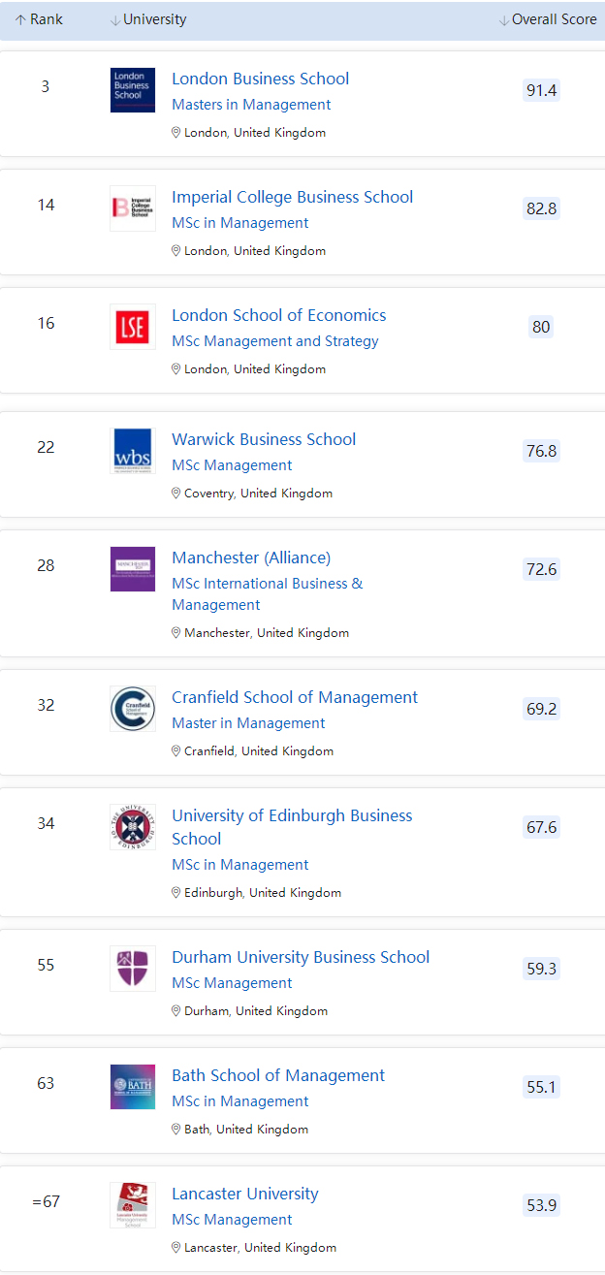Click the red LSE logo
Viewport: 605px width, 1275px height.
pos(132,327)
